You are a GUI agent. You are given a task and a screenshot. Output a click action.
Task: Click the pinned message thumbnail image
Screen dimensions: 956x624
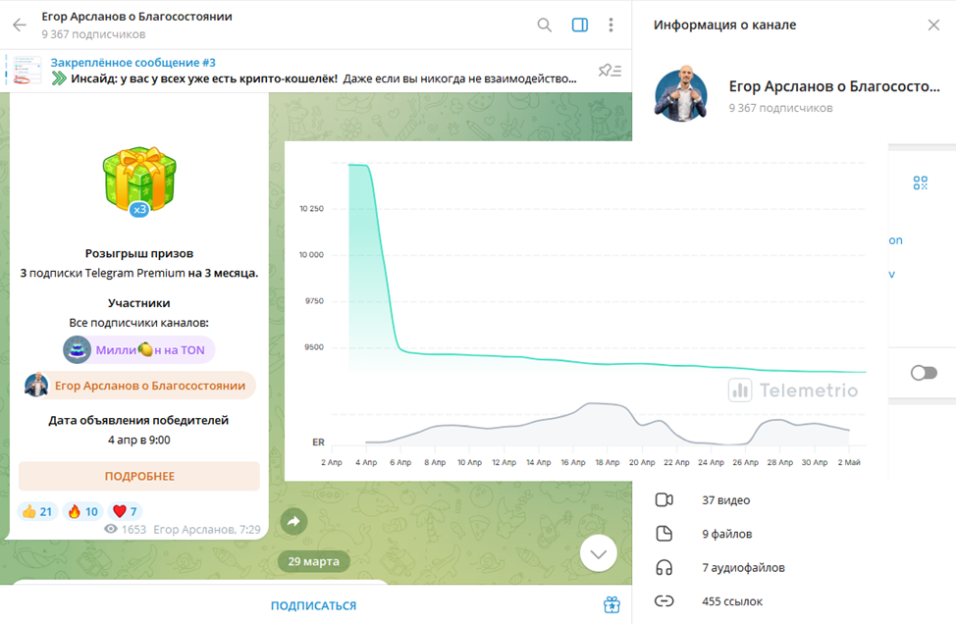(x=27, y=70)
